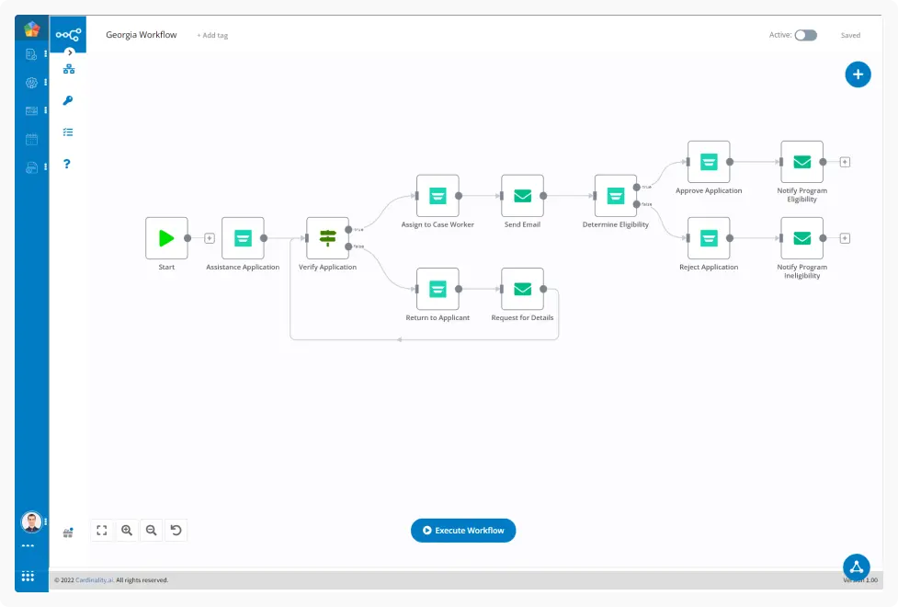Click the zoom out magnifier icon
This screenshot has height=607, width=898.
click(152, 530)
